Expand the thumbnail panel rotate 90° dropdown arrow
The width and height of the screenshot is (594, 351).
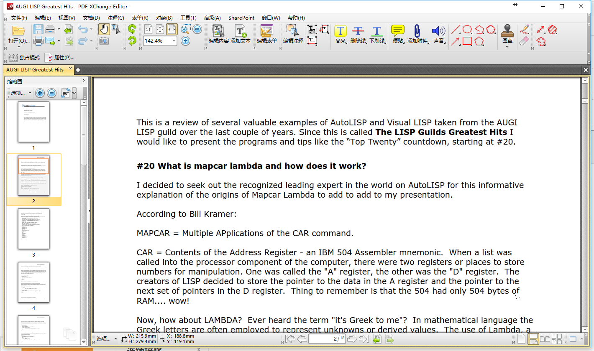[74, 93]
